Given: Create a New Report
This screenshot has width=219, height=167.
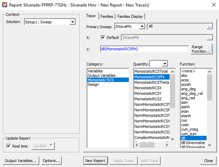Looking at the screenshot, I should click(x=95, y=161).
